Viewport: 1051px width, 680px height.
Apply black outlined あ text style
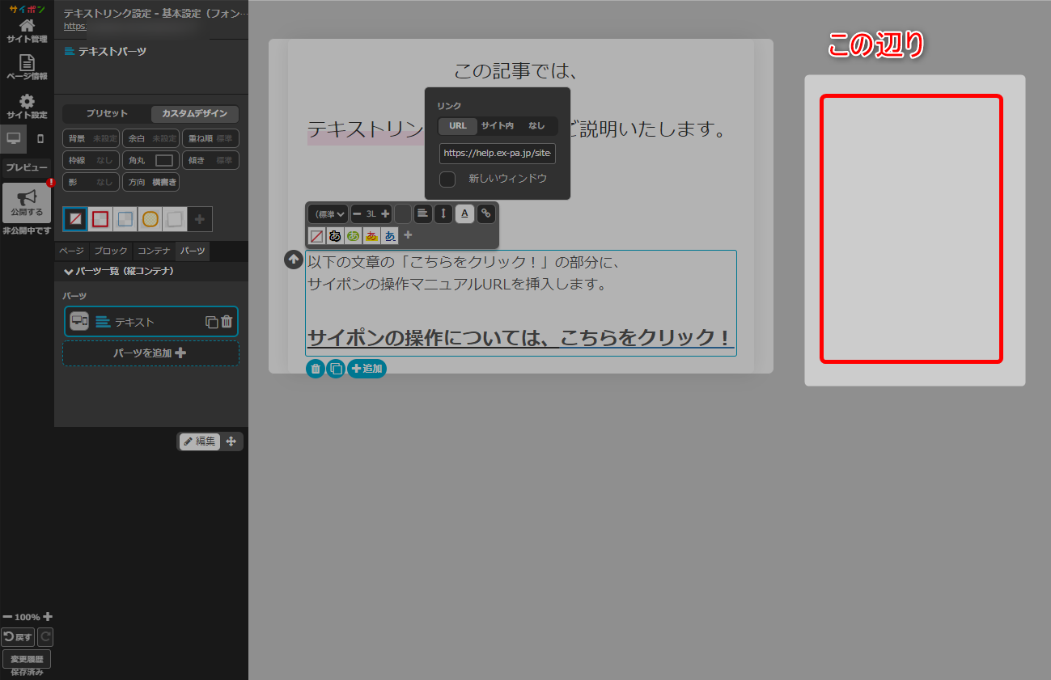click(x=335, y=236)
